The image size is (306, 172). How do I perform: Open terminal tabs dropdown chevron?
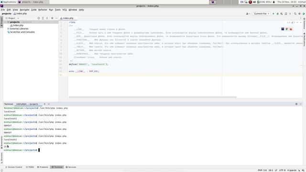(49, 104)
